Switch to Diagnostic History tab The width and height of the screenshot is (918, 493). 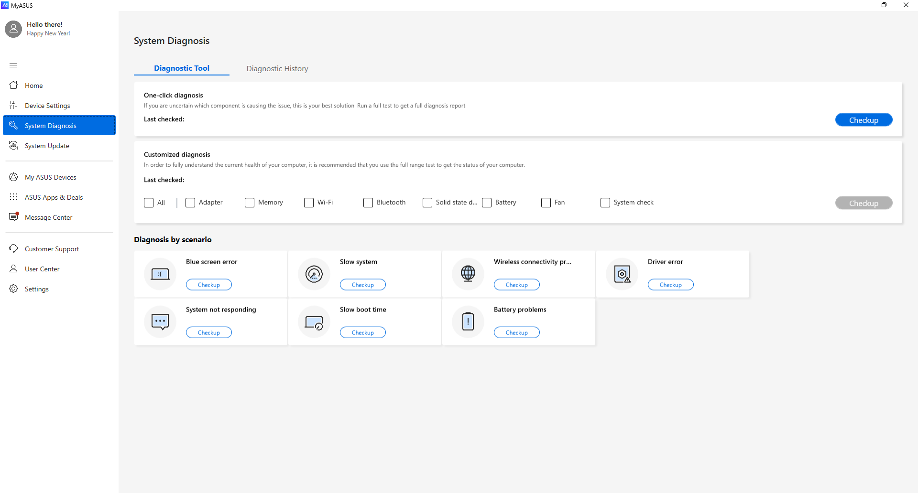[277, 69]
